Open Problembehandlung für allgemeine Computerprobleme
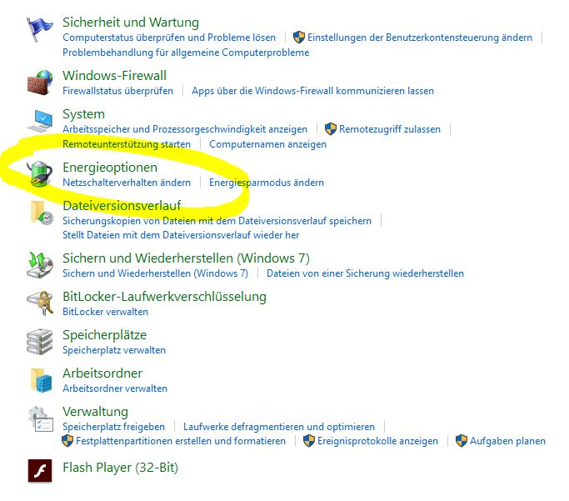Viewport: 569px width, 501px height. click(186, 53)
